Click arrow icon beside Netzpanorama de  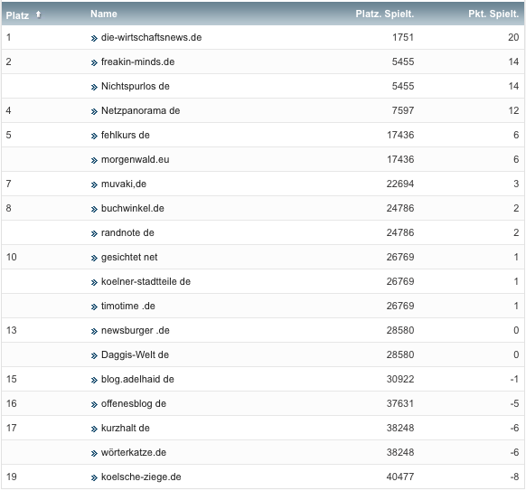(94, 112)
